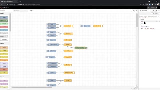Pick the trigger node in palette
The width and height of the screenshot is (160, 90).
[x=4, y=66]
